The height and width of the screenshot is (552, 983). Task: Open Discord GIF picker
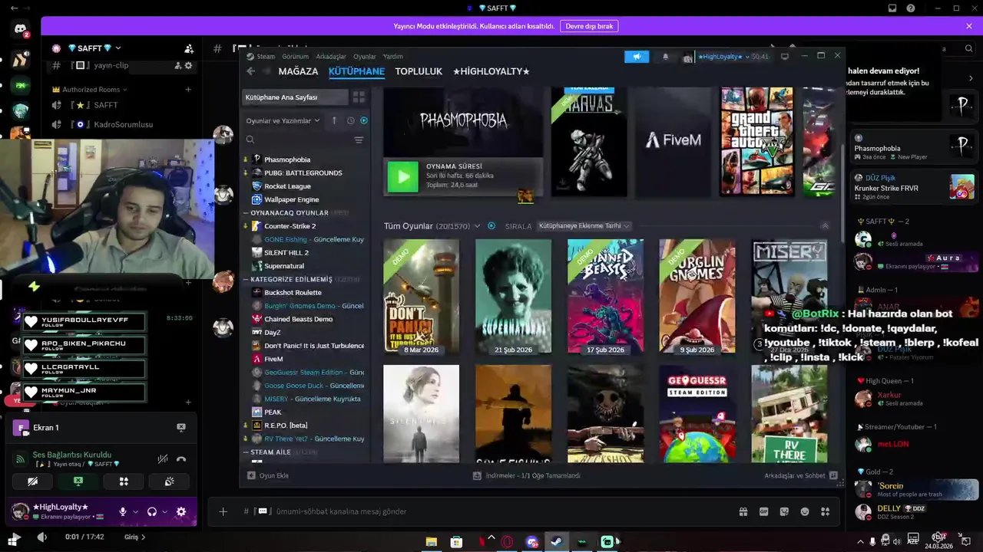pos(763,511)
